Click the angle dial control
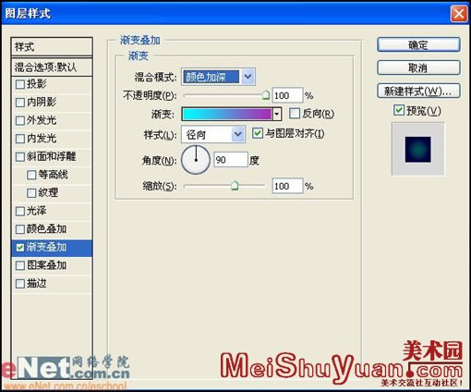The height and width of the screenshot is (392, 471). [196, 160]
